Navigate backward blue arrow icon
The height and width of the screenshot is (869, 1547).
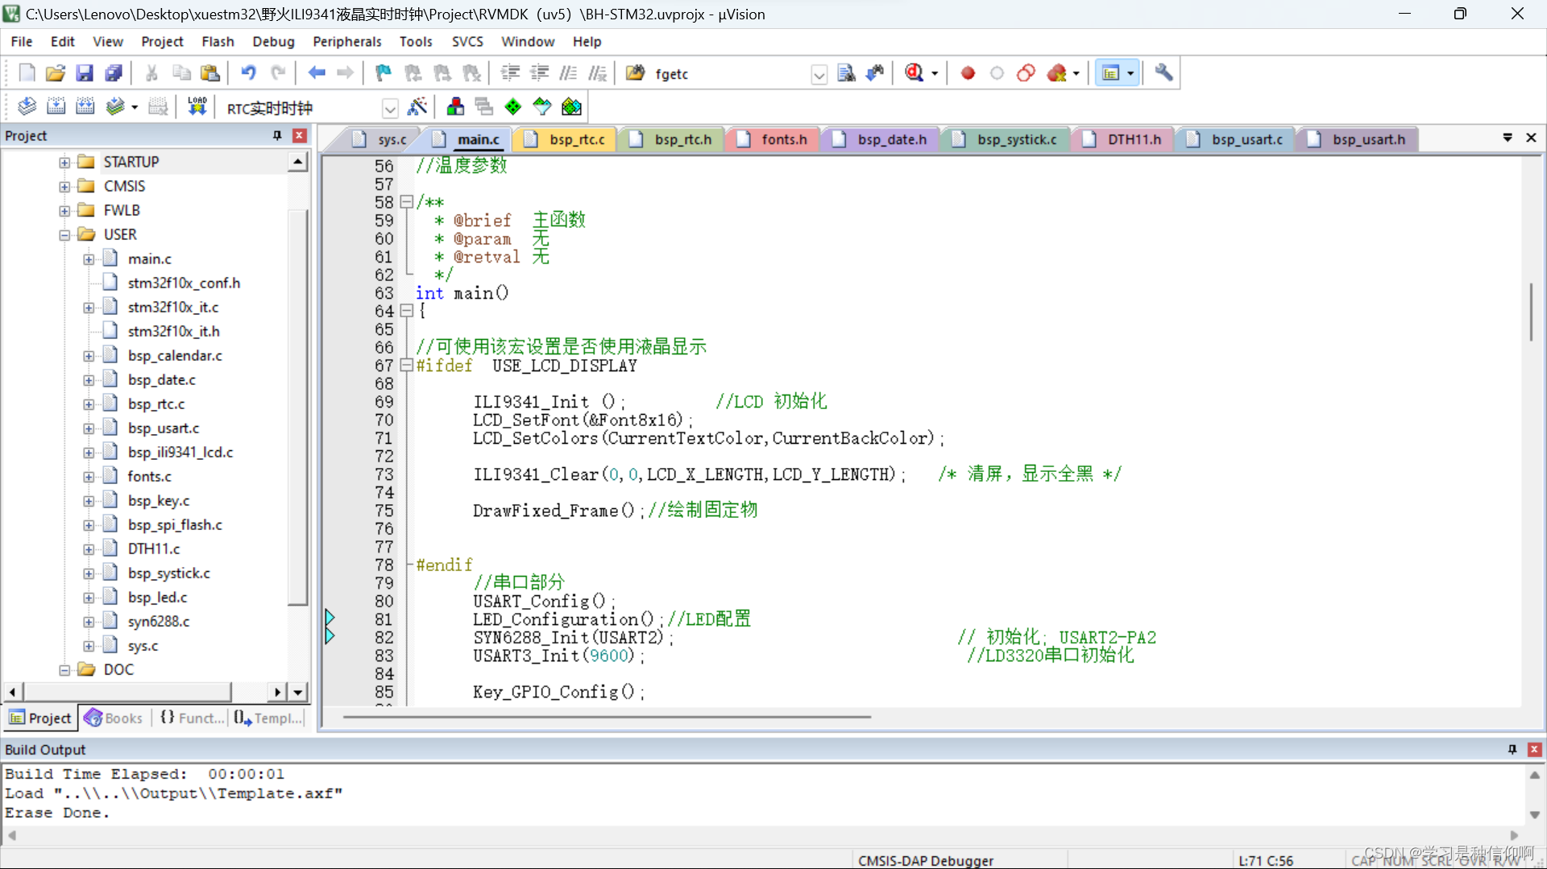[317, 73]
